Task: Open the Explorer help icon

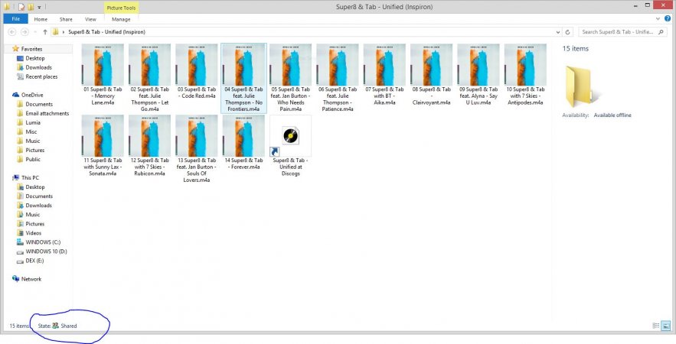Action: 668,19
